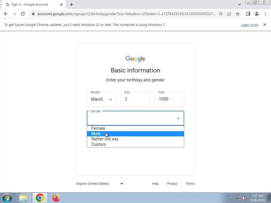Dismiss the Chrome update notification bar
Image resolution: width=271 pixels, height=203 pixels.
click(x=264, y=25)
